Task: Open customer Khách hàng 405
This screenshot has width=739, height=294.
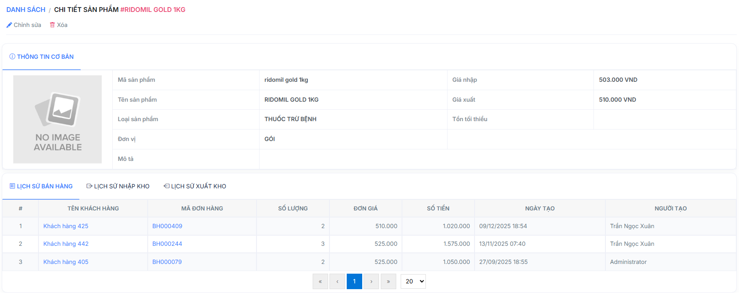Action: (x=66, y=262)
